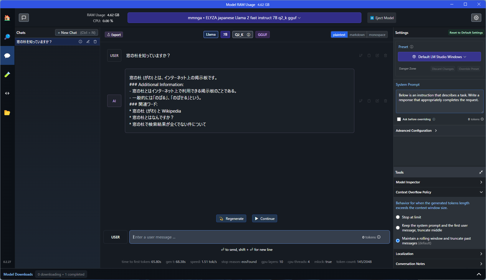
Task: Check the Ask before overriding checkbox
Action: point(399,119)
